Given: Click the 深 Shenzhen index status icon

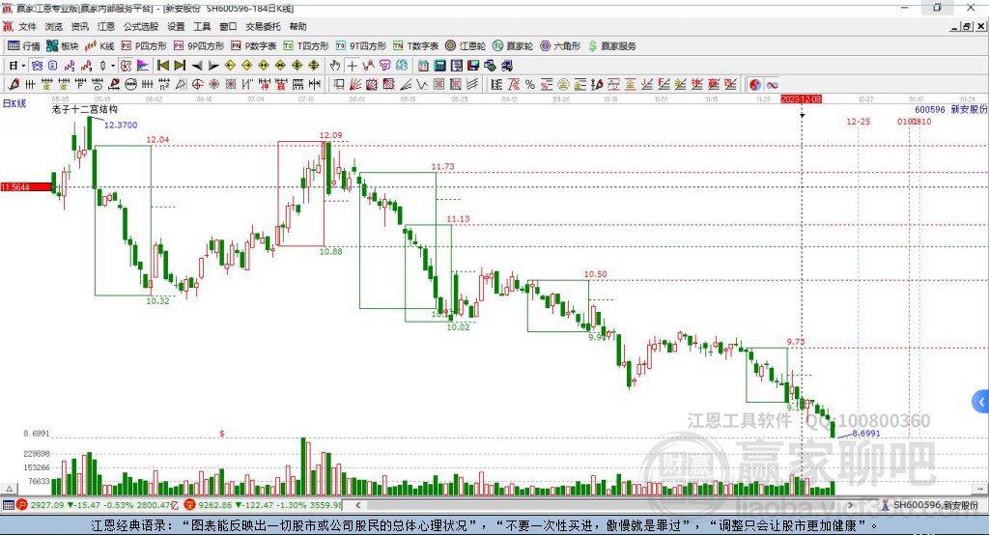Looking at the screenshot, I should [189, 505].
